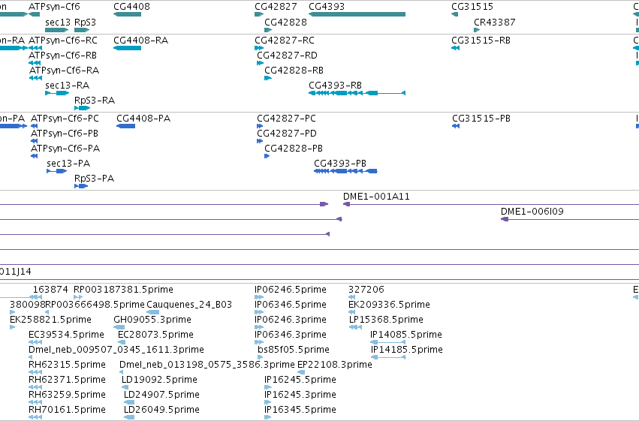Viewport: 639px width, 421px height.
Task: Click protein ATPsyn-Cf6-PB
Action: click(x=65, y=134)
